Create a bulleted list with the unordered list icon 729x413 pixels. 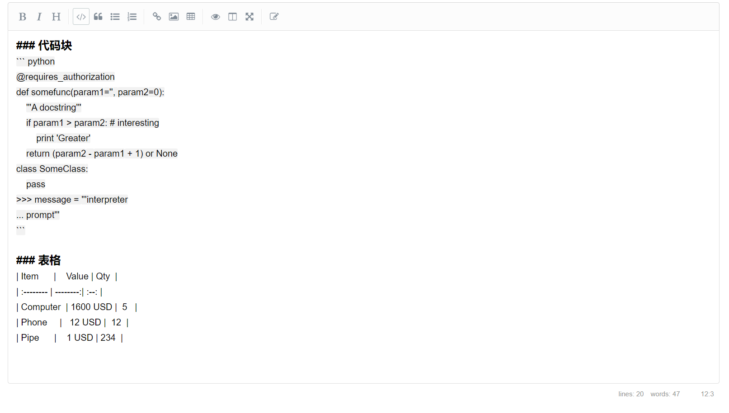tap(115, 17)
